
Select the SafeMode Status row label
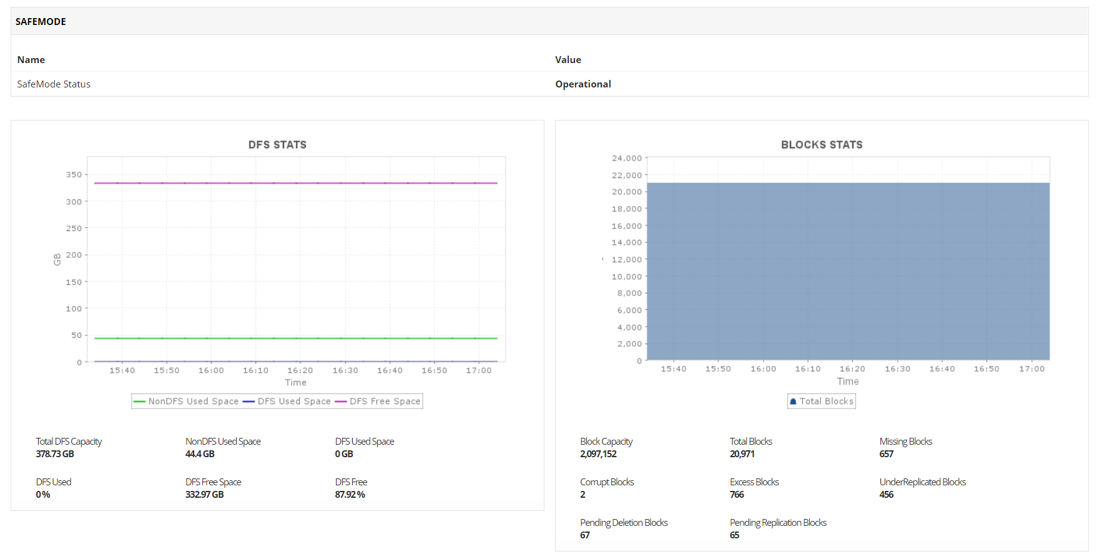(x=54, y=84)
